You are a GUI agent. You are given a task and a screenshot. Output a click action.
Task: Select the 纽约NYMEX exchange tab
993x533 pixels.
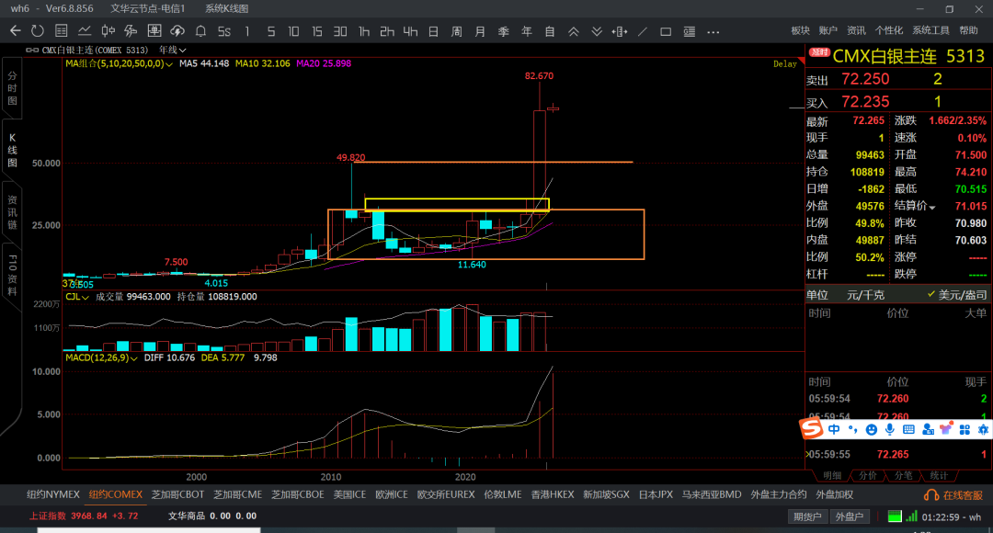click(53, 494)
